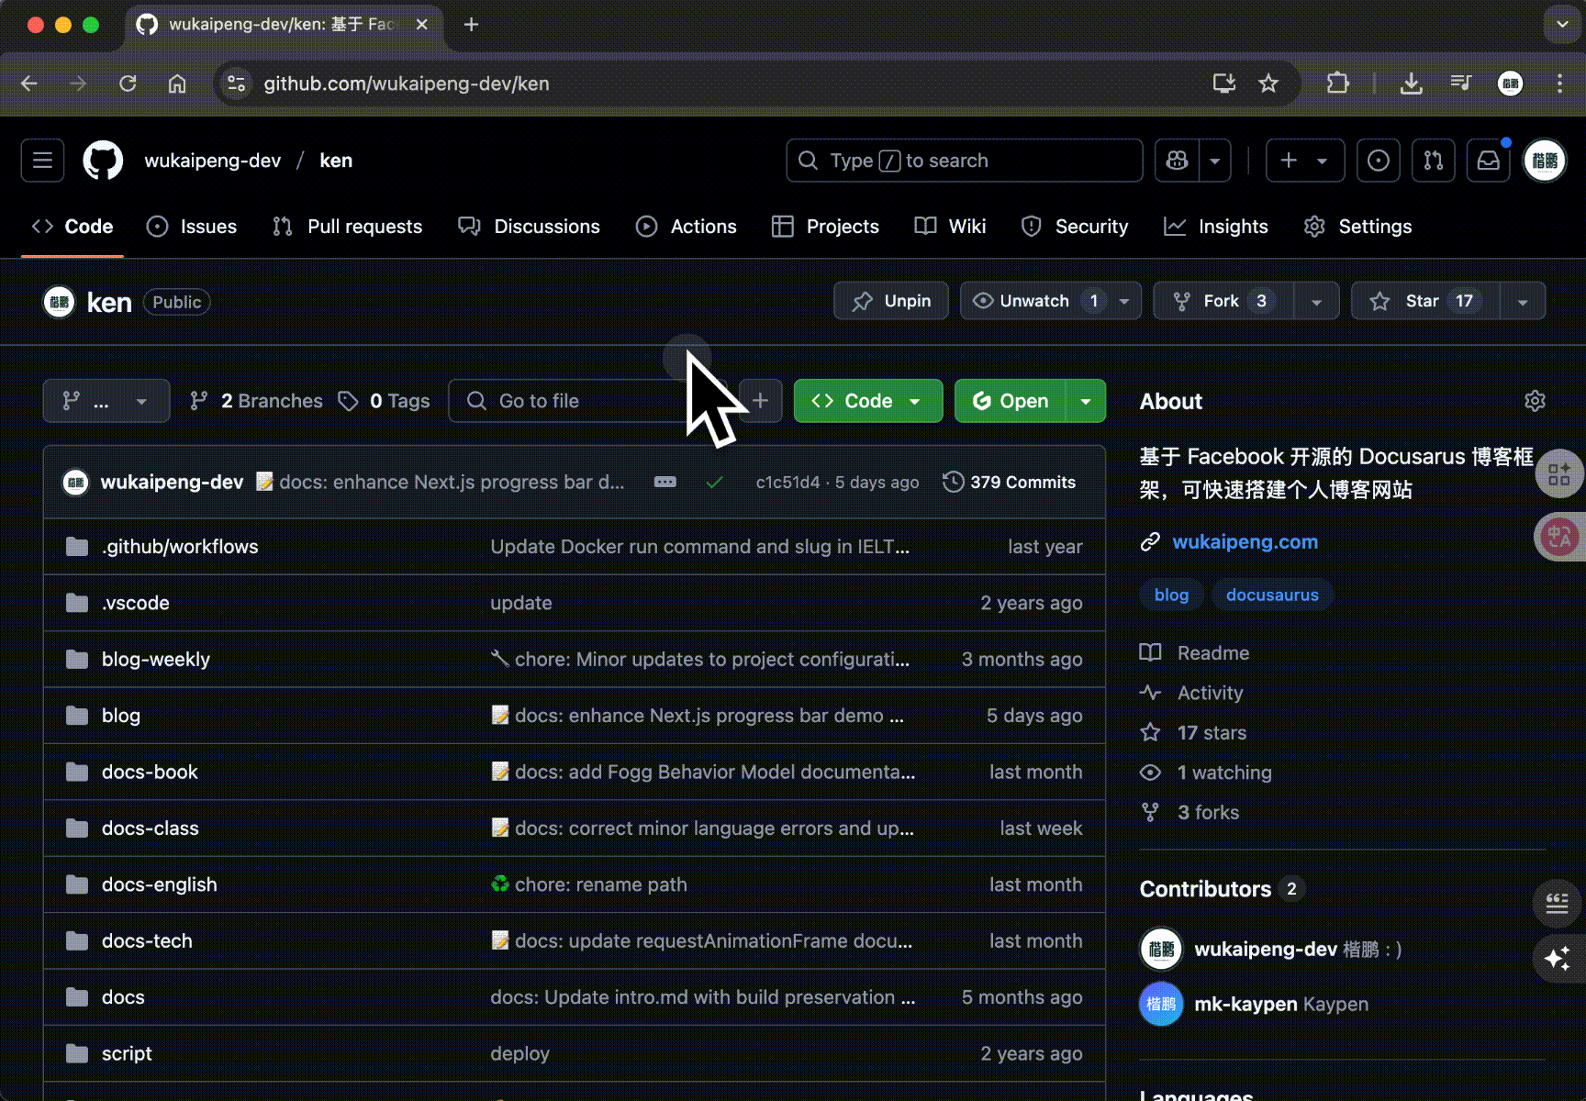
Task: Click the GitHub logo in the header
Action: tap(103, 161)
